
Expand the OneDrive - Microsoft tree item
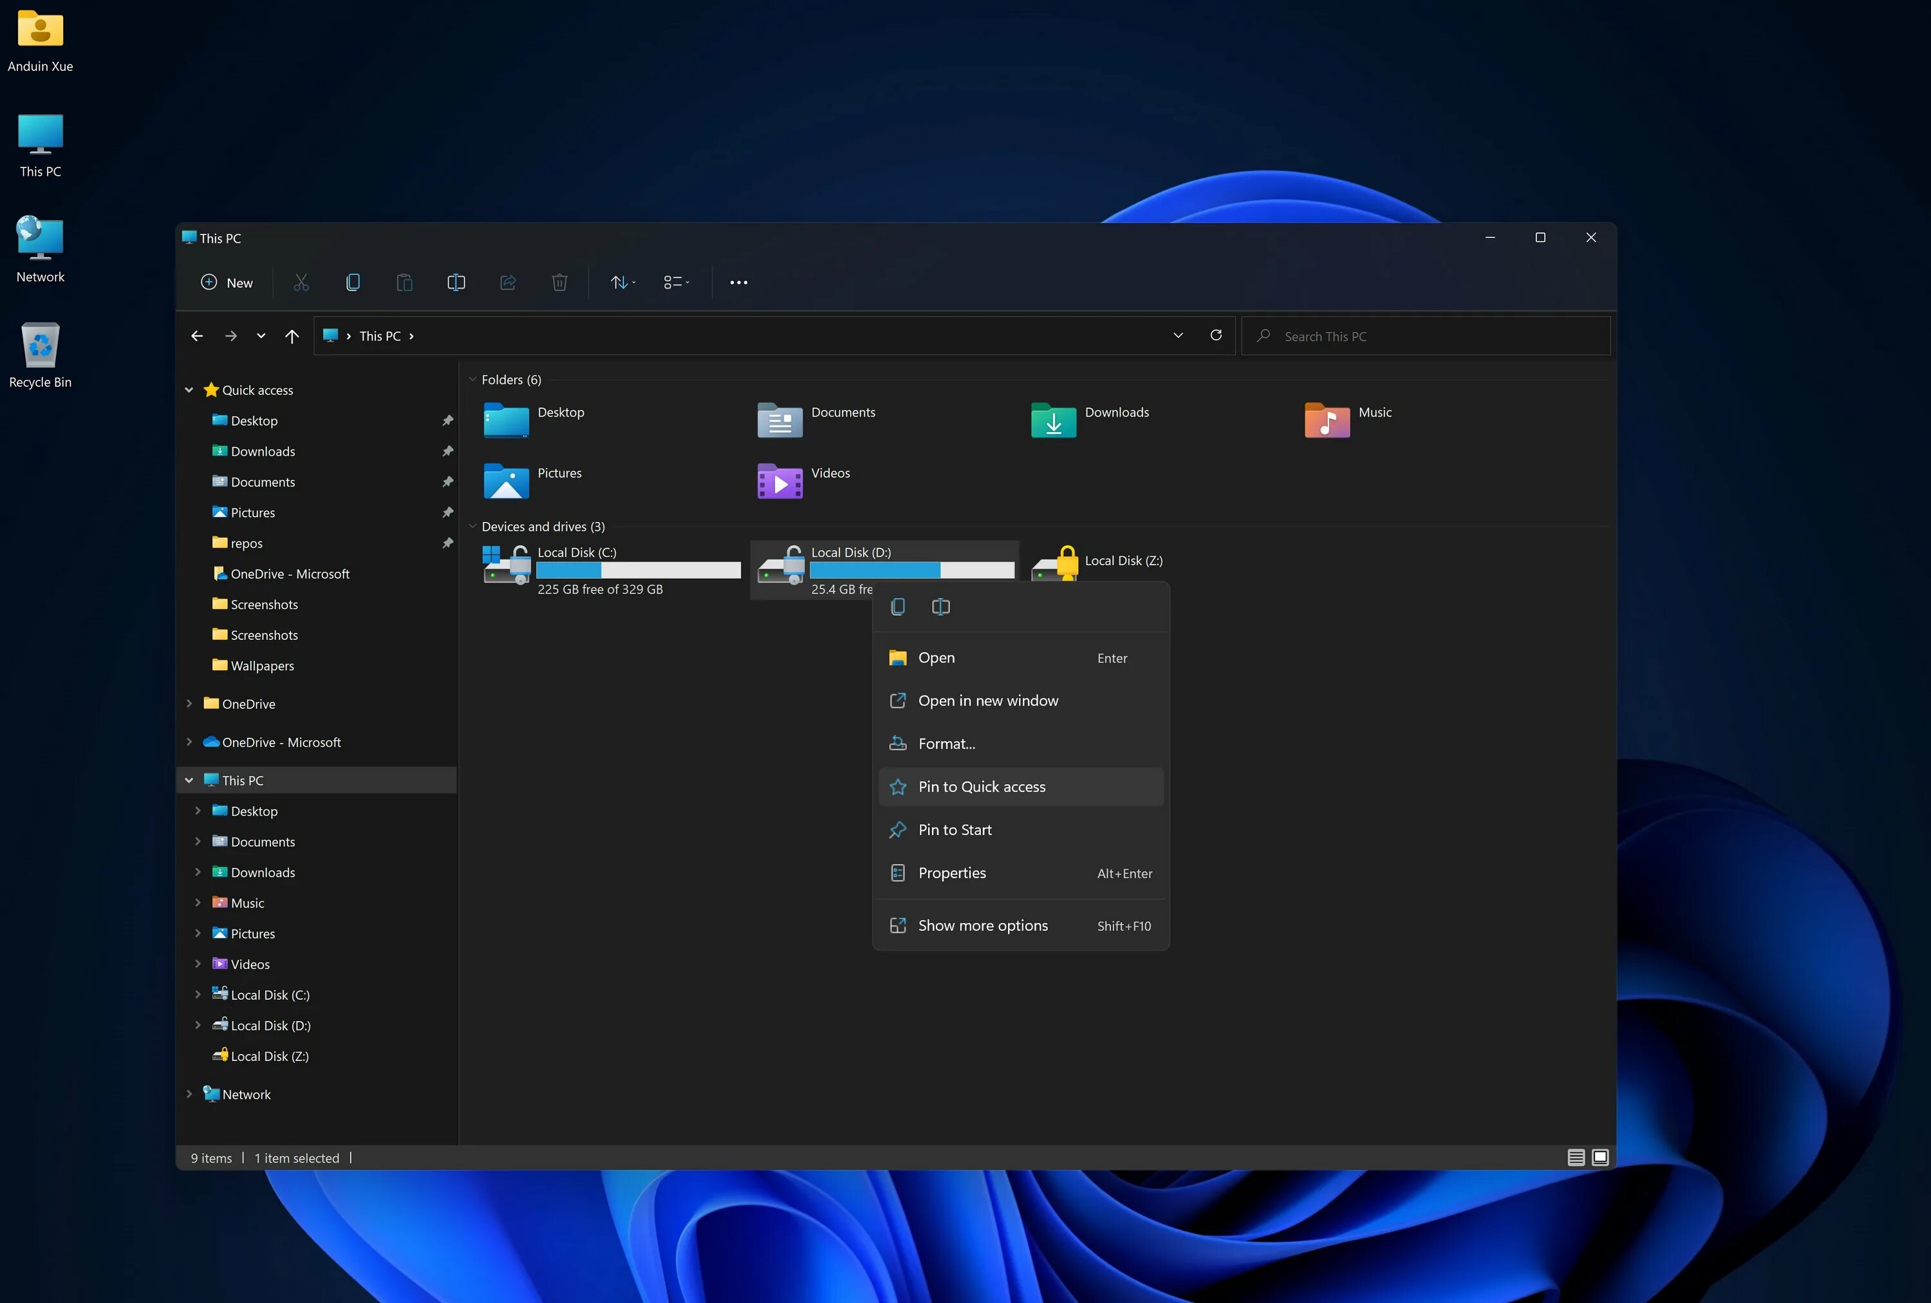[x=191, y=742]
